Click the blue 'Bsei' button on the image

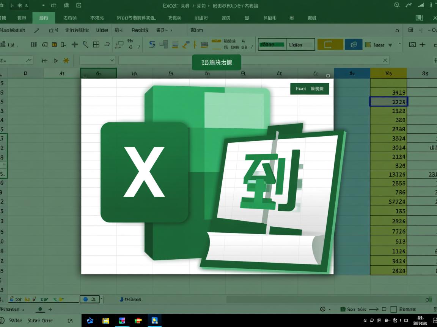click(310, 89)
